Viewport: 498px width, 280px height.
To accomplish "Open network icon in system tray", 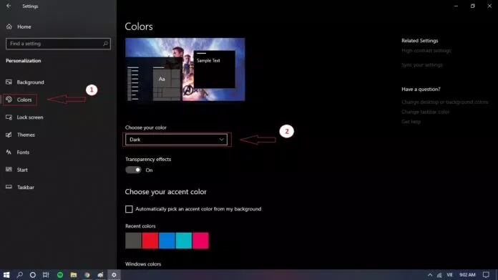I will (x=439, y=275).
